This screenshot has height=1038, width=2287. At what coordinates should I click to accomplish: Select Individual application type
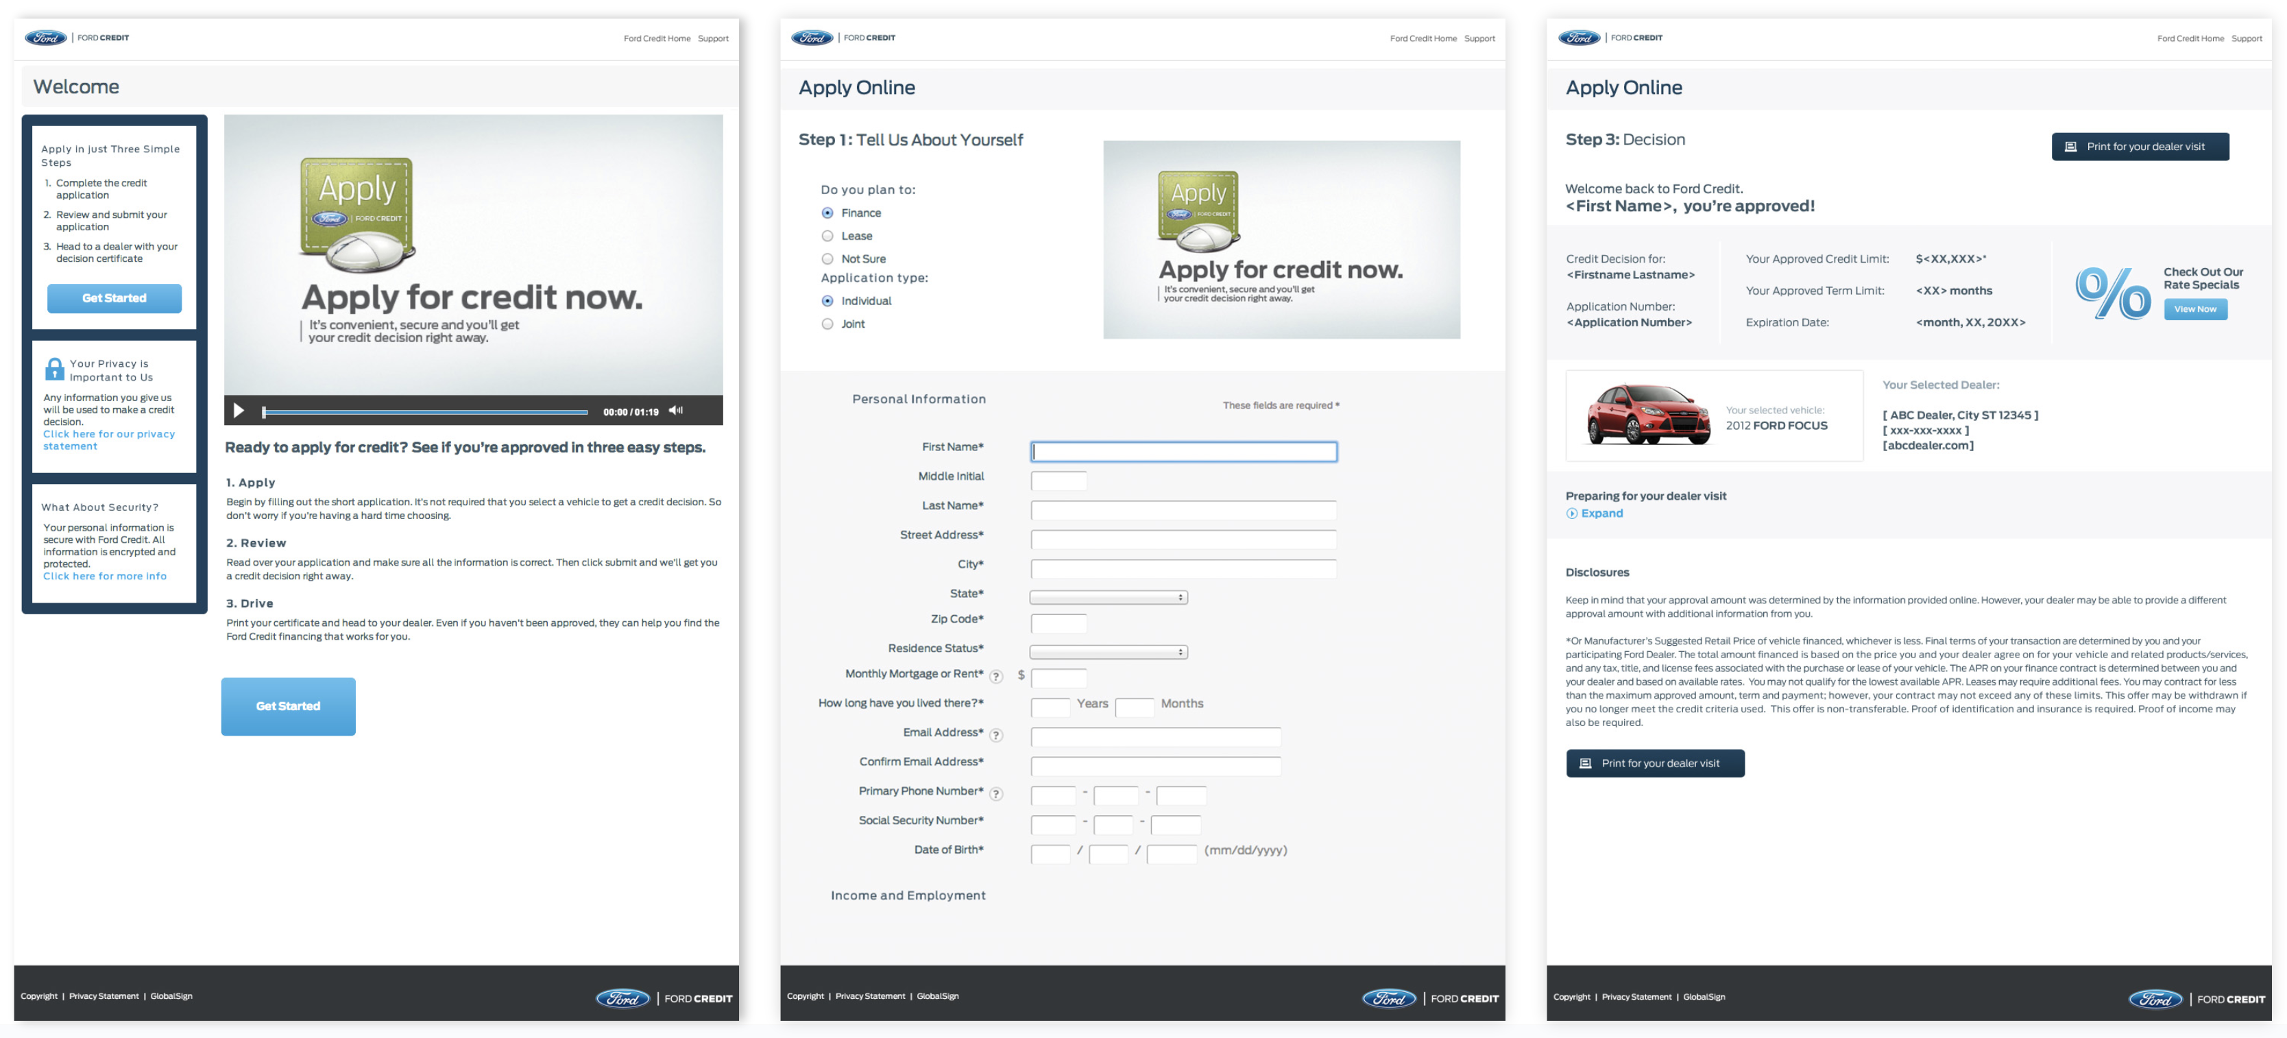point(827,301)
